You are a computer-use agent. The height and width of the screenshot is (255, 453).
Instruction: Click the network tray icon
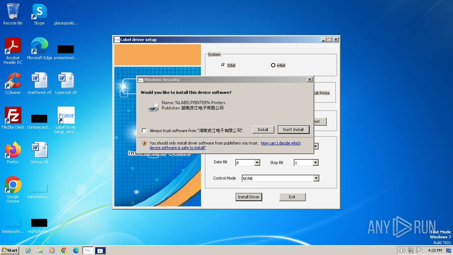[x=411, y=250]
